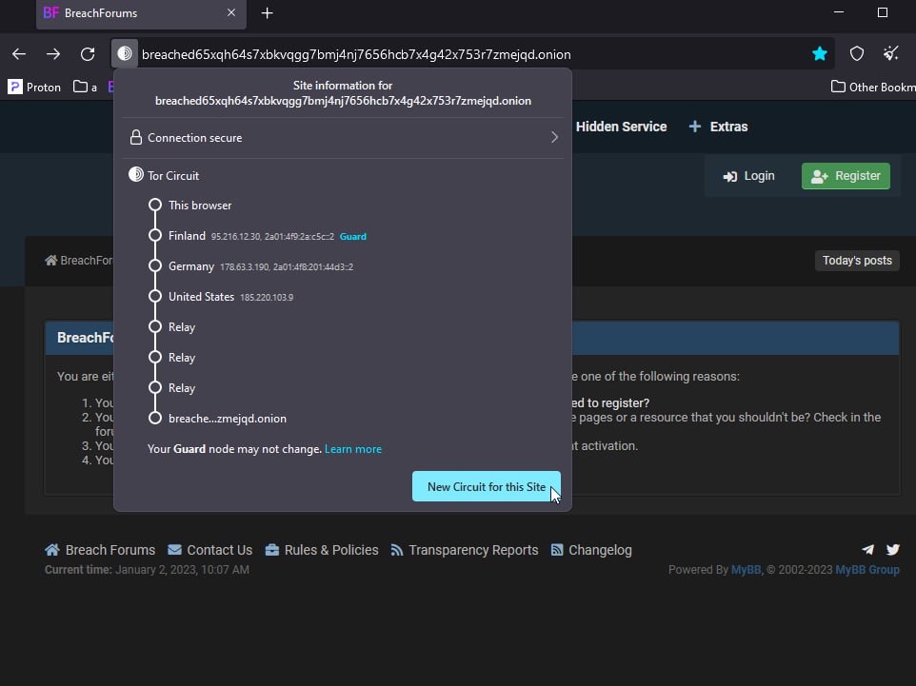Image resolution: width=916 pixels, height=686 pixels.
Task: Click New Circuit for this Site button
Action: tap(486, 486)
